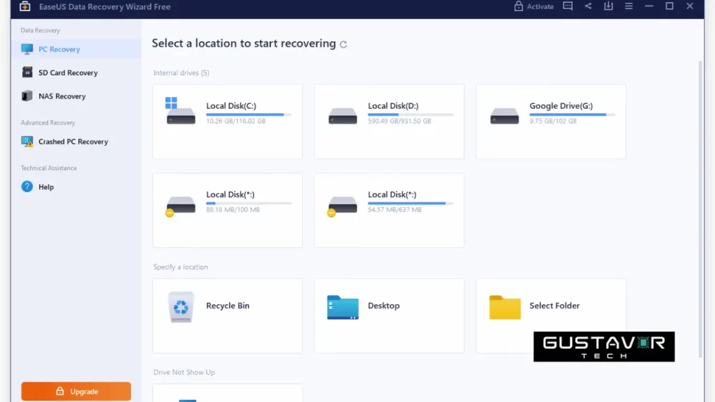Screen dimensions: 715x402
Task: Refresh the location list icon
Action: tap(344, 44)
